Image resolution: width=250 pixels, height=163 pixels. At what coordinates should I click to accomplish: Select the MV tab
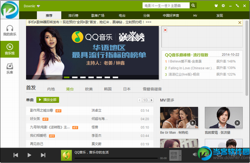click(x=195, y=15)
